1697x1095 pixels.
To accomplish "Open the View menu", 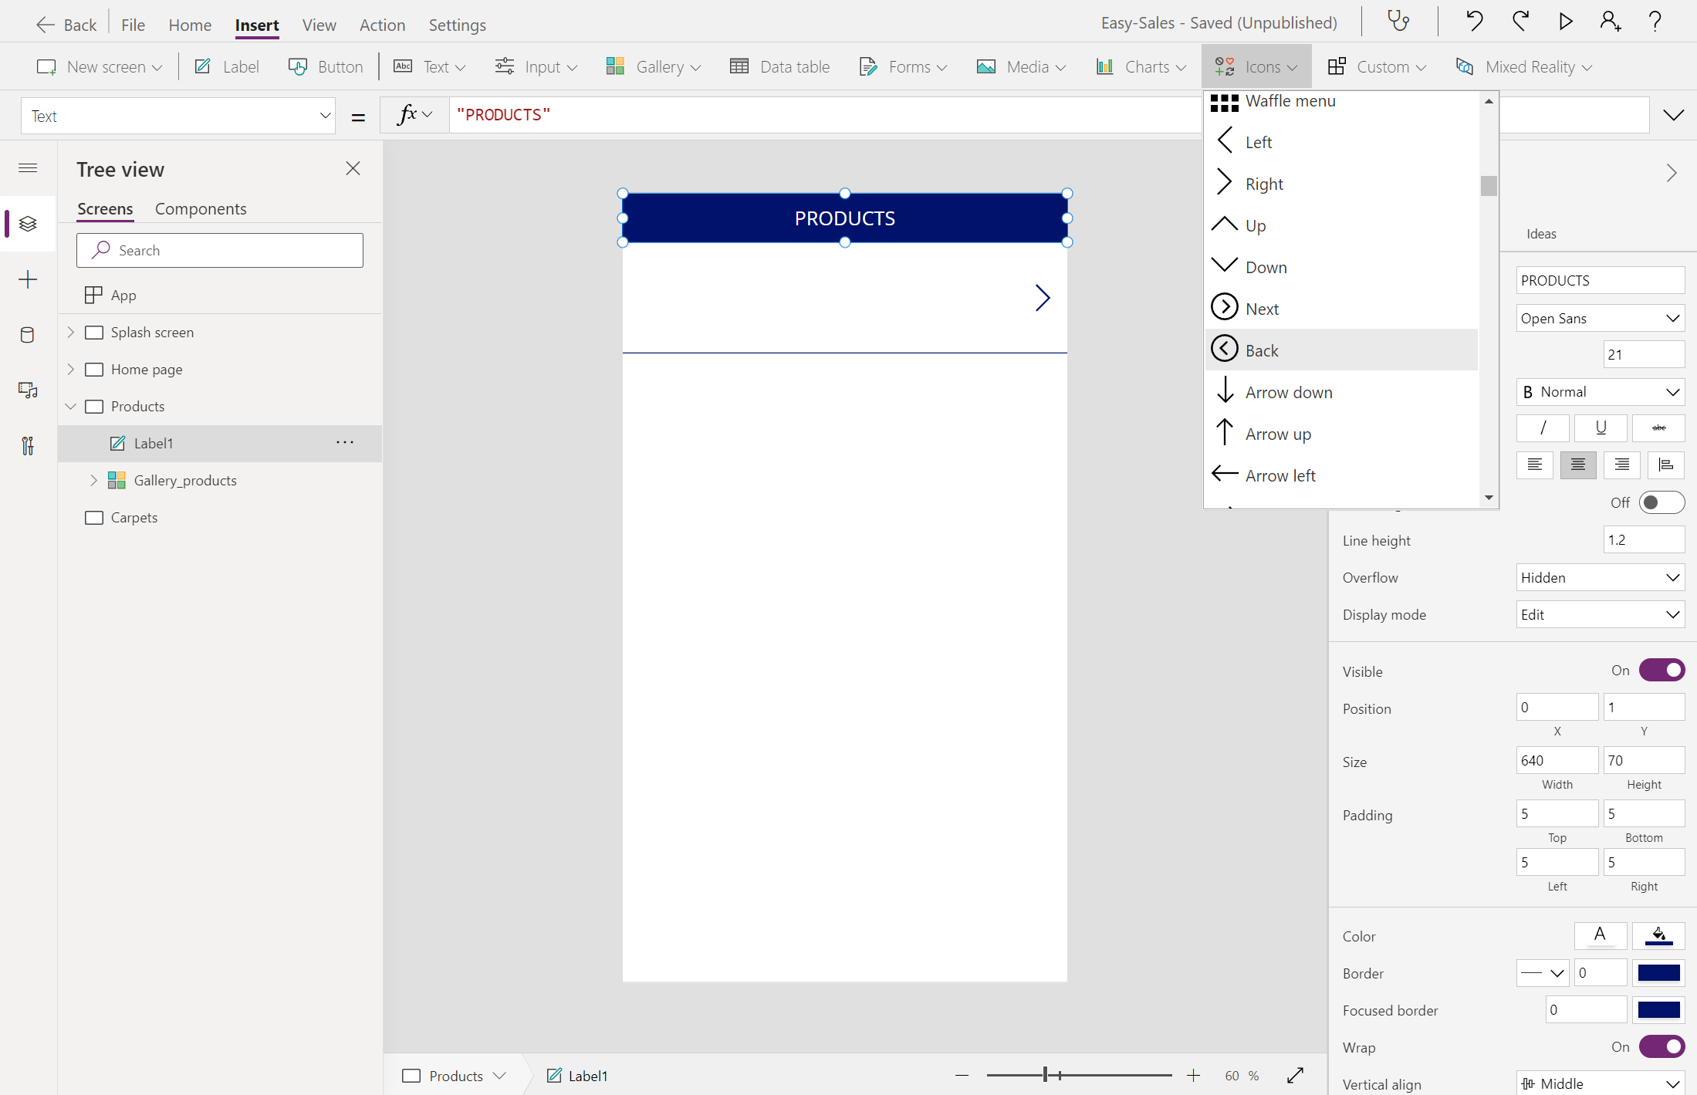I will [x=319, y=25].
